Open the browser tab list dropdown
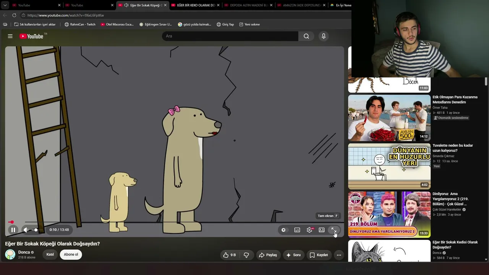The image size is (489, 275). [x=5, y=5]
